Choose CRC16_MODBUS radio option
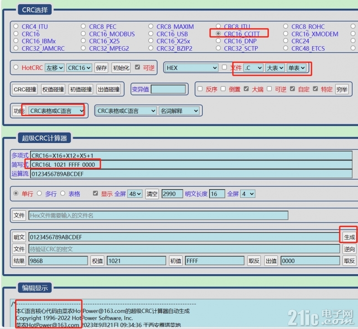 coord(83,34)
